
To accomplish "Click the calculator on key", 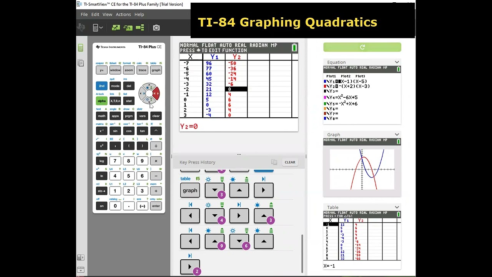I will 101,206.
